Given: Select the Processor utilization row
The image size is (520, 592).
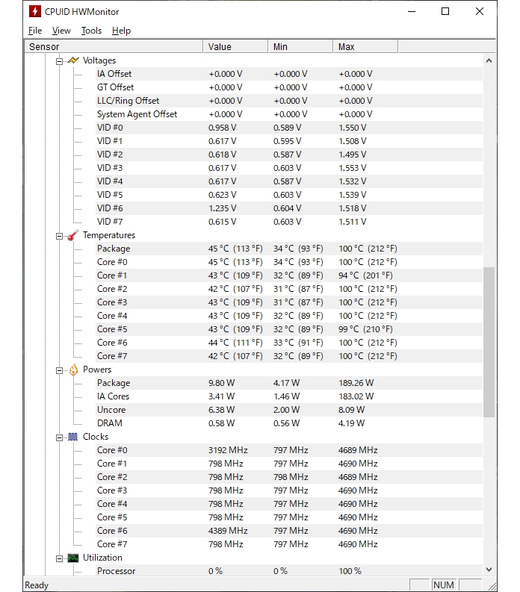Looking at the screenshot, I should click(x=289, y=571).
